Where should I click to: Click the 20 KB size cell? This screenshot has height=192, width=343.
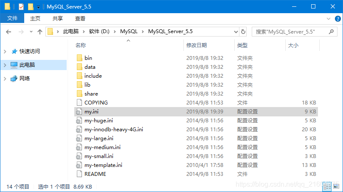[x=309, y=130]
